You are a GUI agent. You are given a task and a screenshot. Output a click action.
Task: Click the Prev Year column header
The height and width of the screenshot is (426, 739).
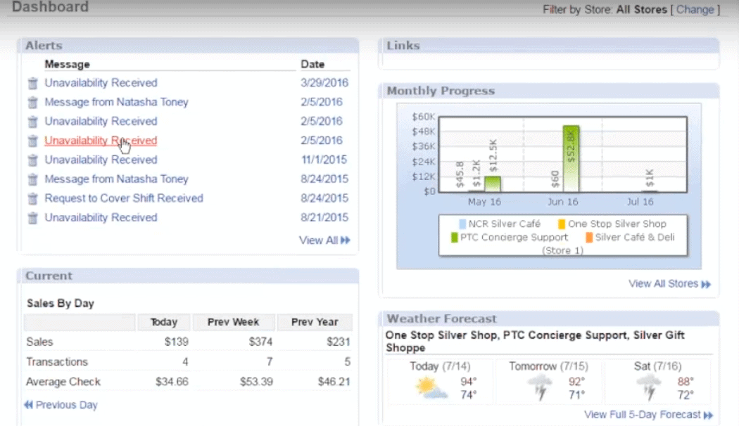[x=315, y=322]
